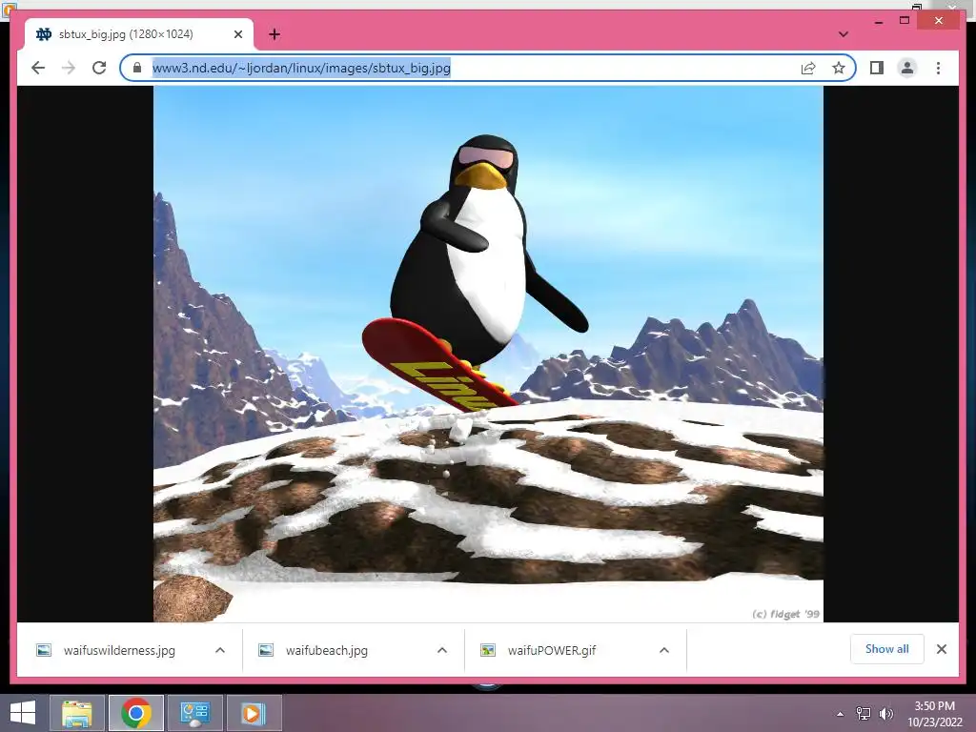Click the network status tray icon
Image resolution: width=976 pixels, height=732 pixels.
(864, 714)
